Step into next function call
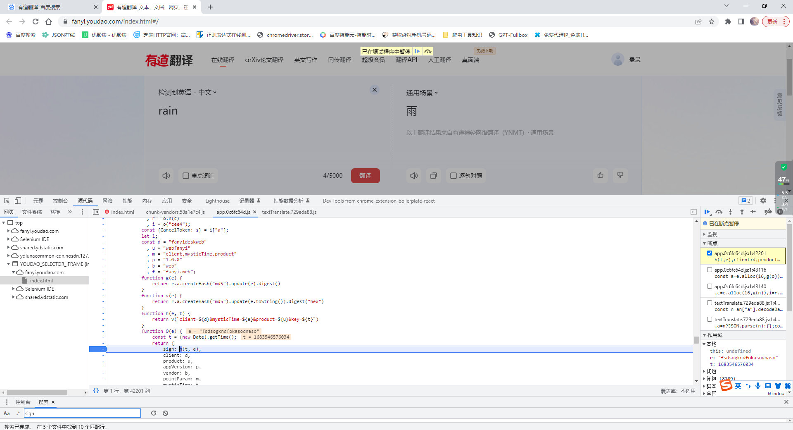The image size is (793, 430). (731, 212)
